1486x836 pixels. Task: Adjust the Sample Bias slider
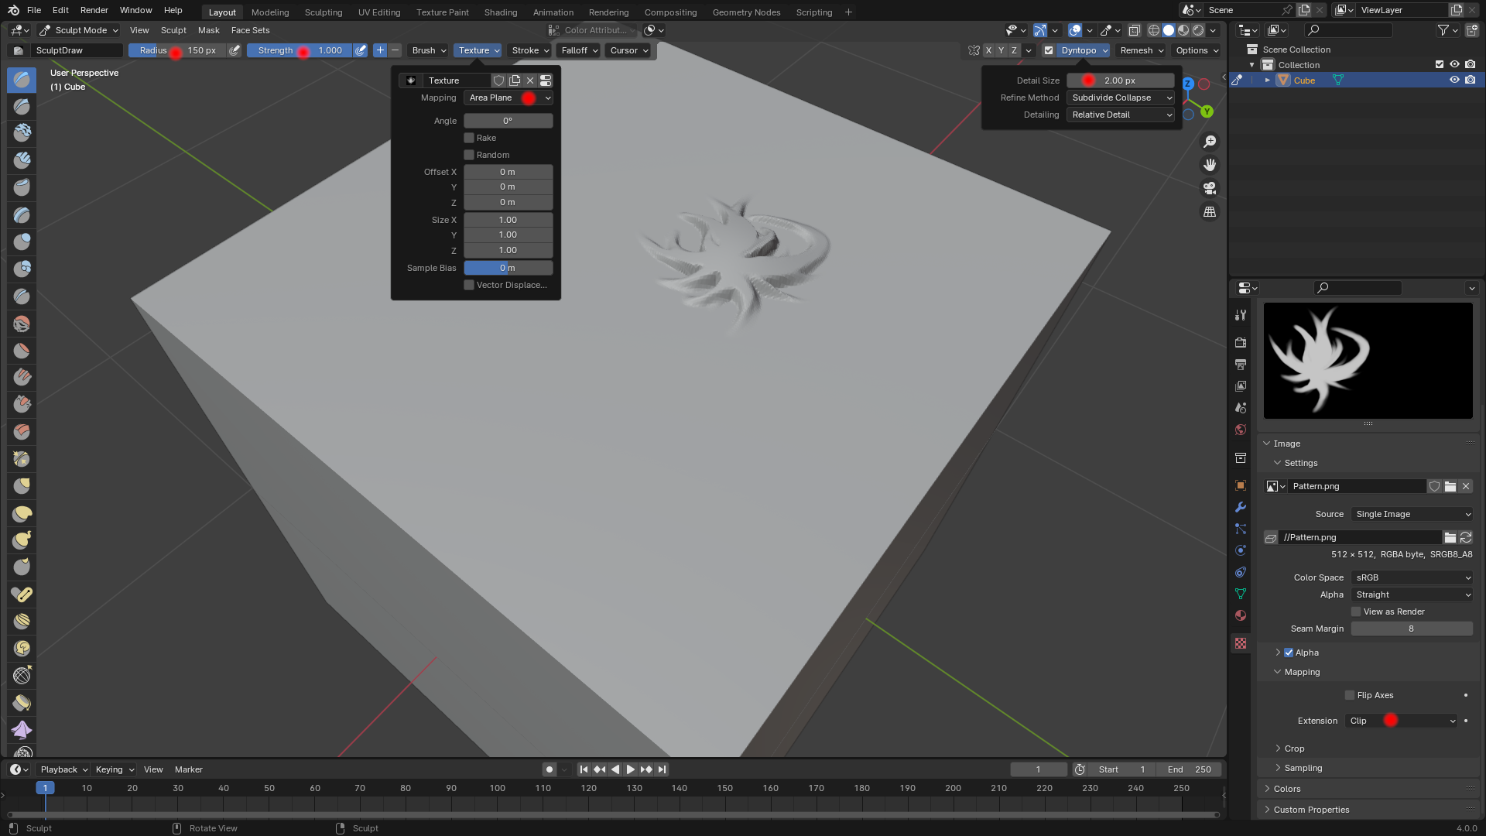pyautogui.click(x=508, y=268)
